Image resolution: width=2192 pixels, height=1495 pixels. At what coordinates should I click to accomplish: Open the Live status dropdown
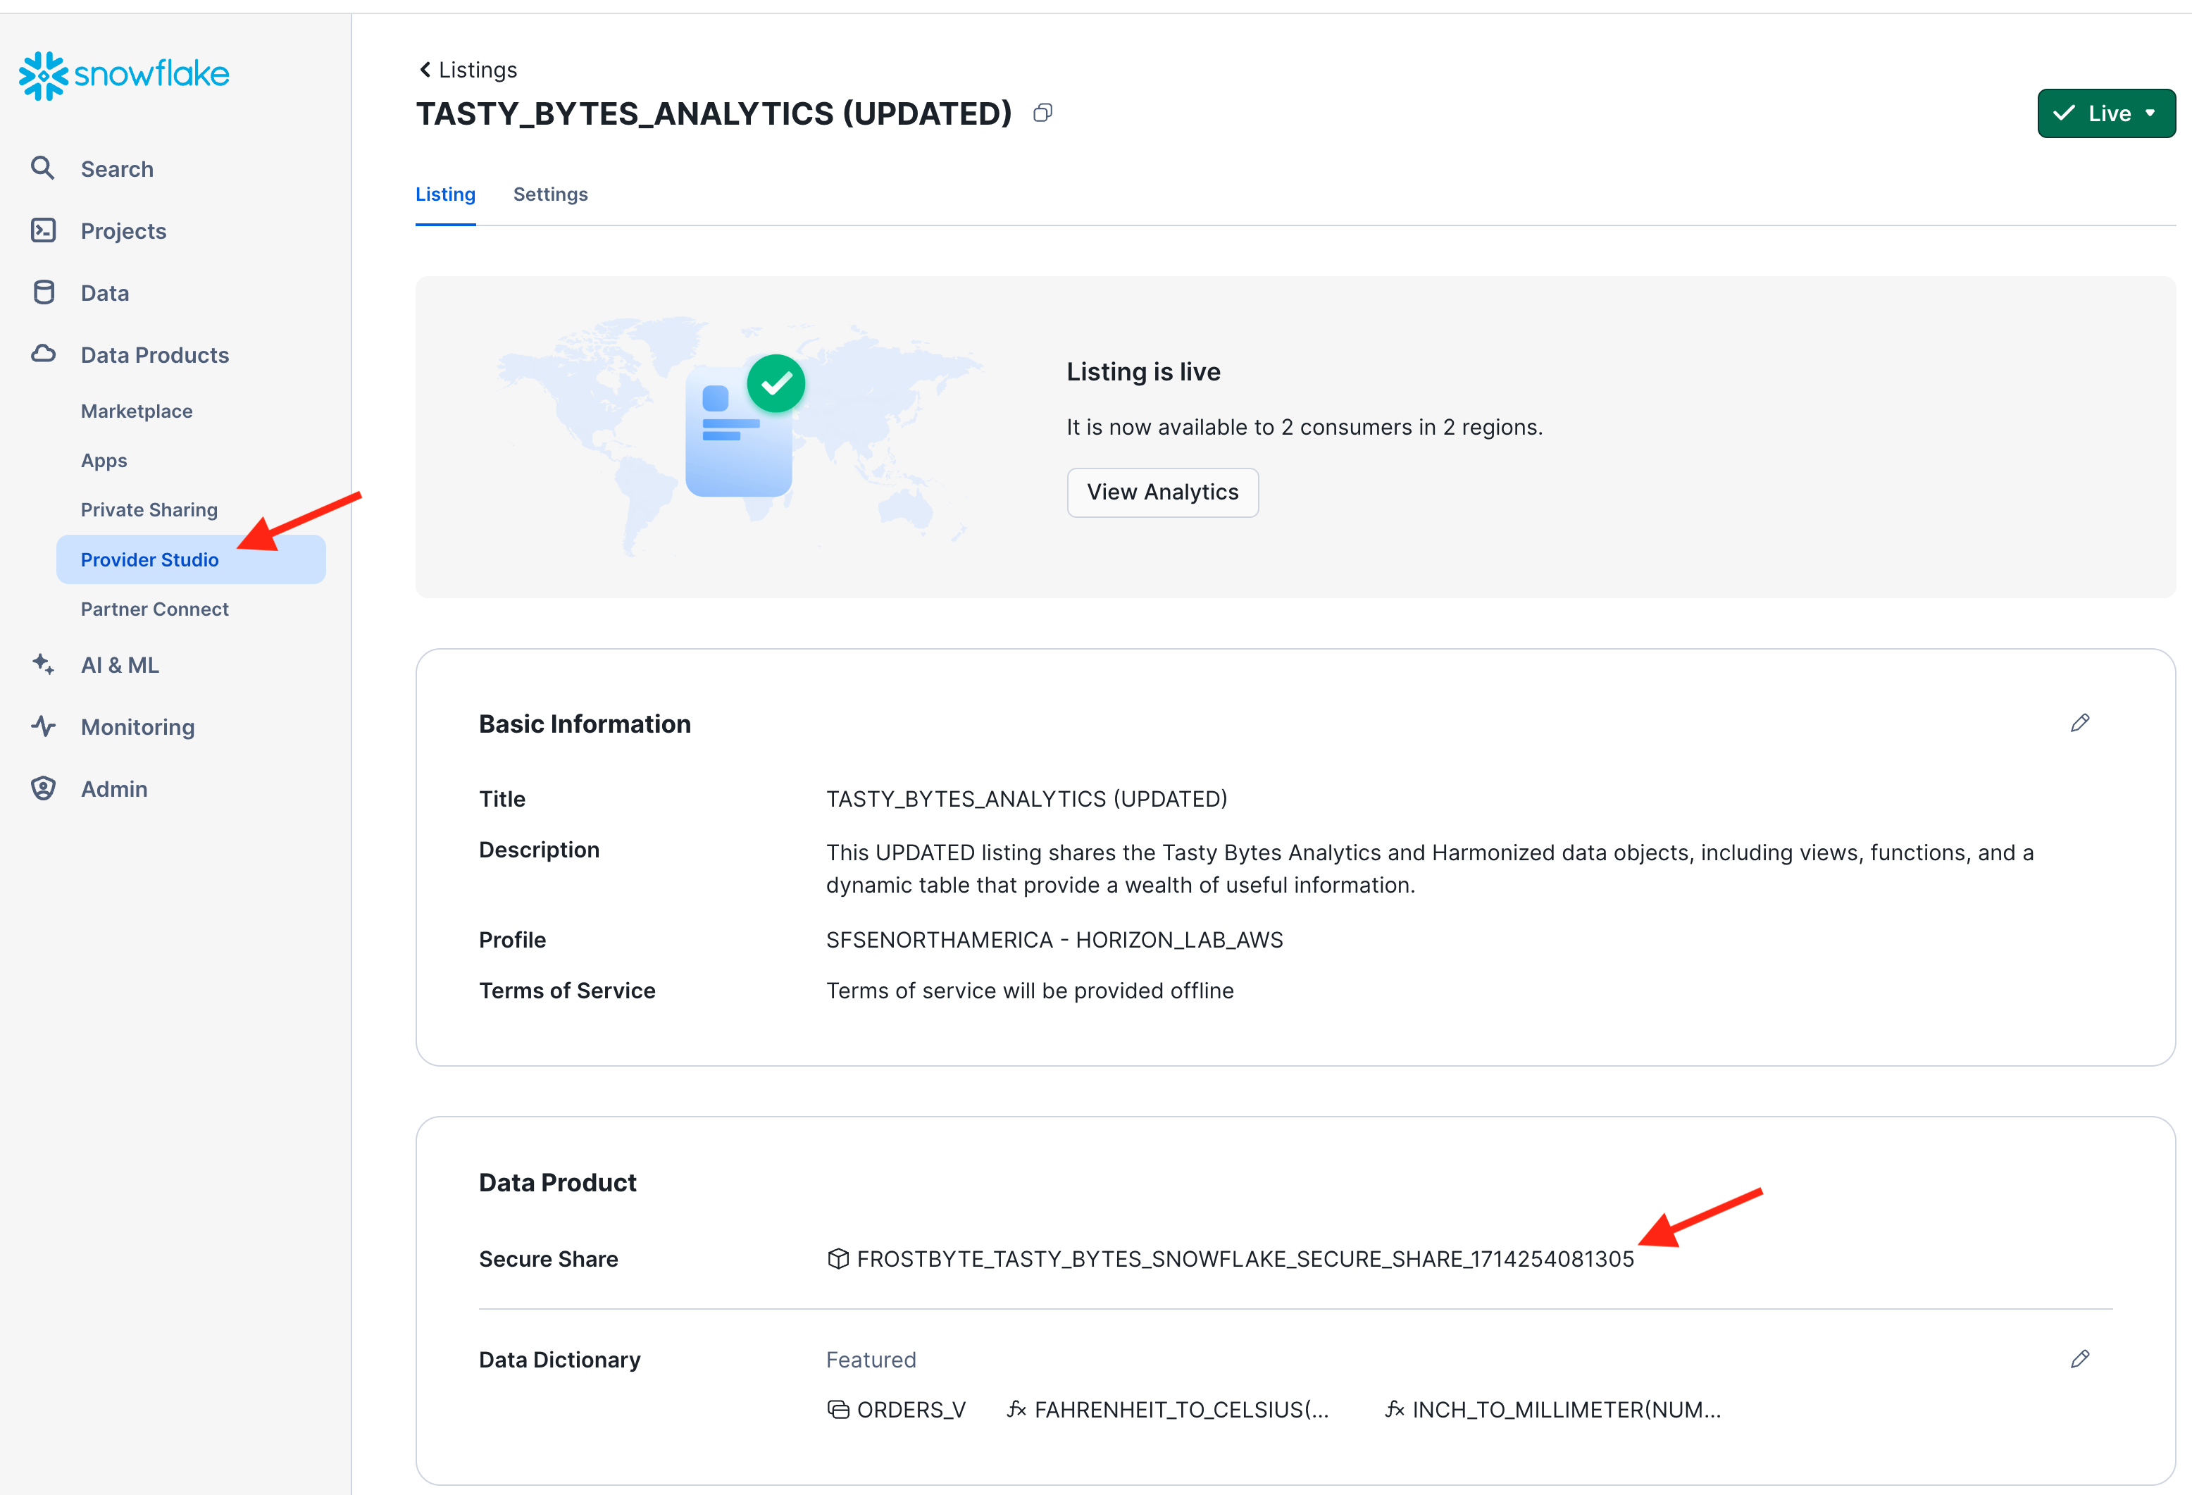pos(2105,113)
